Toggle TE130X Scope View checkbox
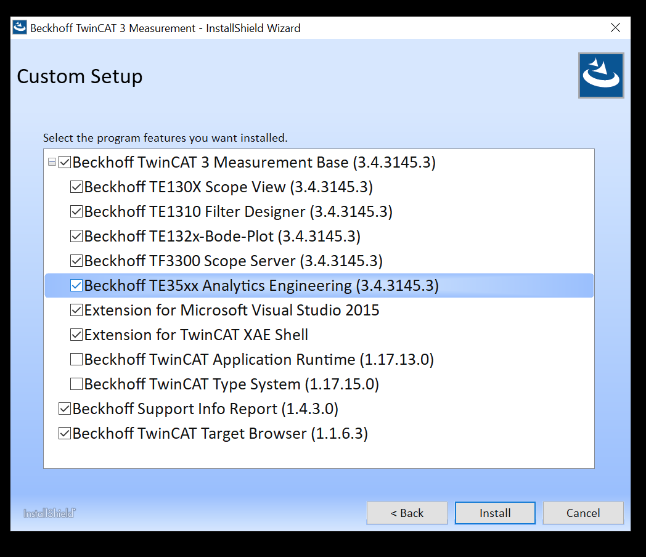The width and height of the screenshot is (646, 557). [76, 187]
